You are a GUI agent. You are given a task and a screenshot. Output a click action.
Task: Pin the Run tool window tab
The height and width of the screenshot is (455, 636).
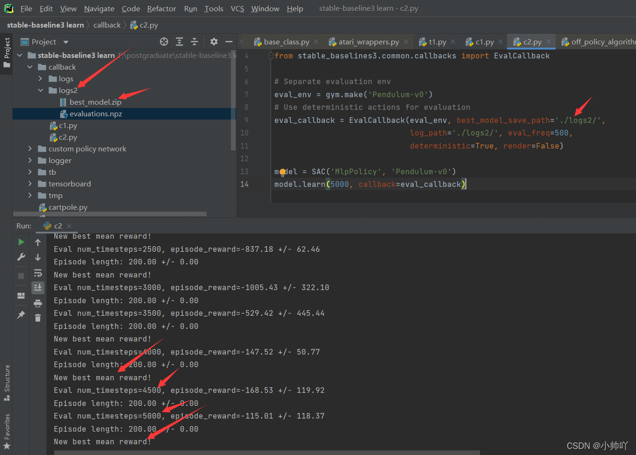(21, 314)
